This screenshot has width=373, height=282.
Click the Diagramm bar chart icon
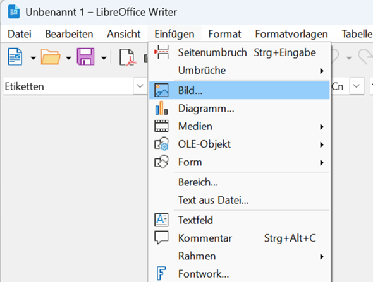[x=161, y=108]
